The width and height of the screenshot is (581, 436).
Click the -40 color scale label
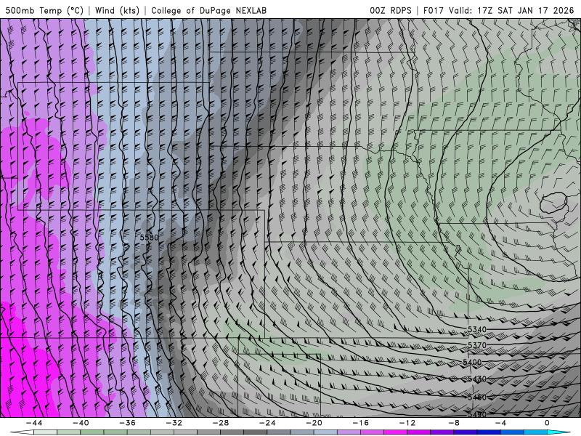tap(81, 423)
